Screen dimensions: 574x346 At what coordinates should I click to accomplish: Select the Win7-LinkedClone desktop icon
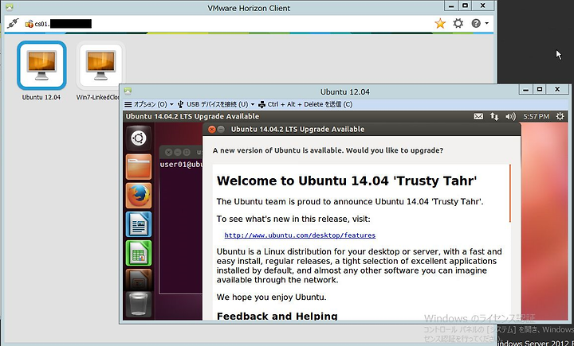[100, 65]
